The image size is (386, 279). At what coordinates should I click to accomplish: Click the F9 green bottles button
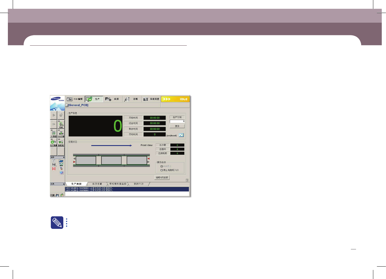61,142
